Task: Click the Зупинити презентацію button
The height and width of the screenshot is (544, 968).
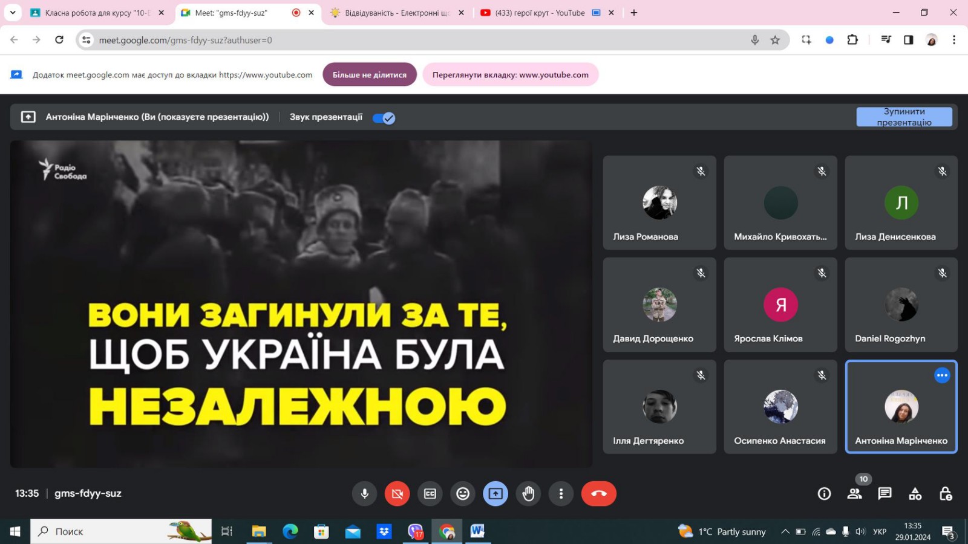Action: coord(904,117)
